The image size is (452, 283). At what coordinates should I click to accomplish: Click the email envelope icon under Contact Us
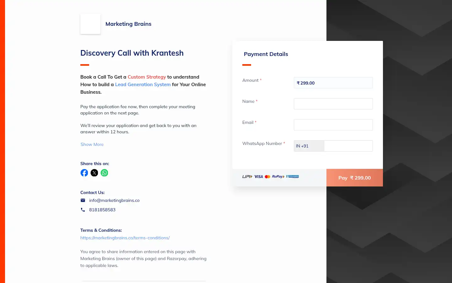pyautogui.click(x=83, y=200)
